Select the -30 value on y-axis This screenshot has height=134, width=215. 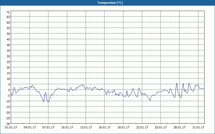click(x=8, y=124)
